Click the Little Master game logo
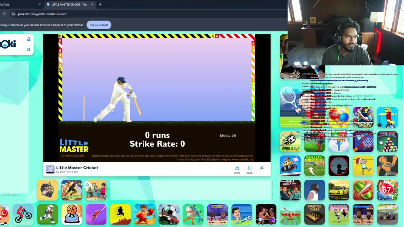Viewport: 404px width, 227px height. pos(74,146)
